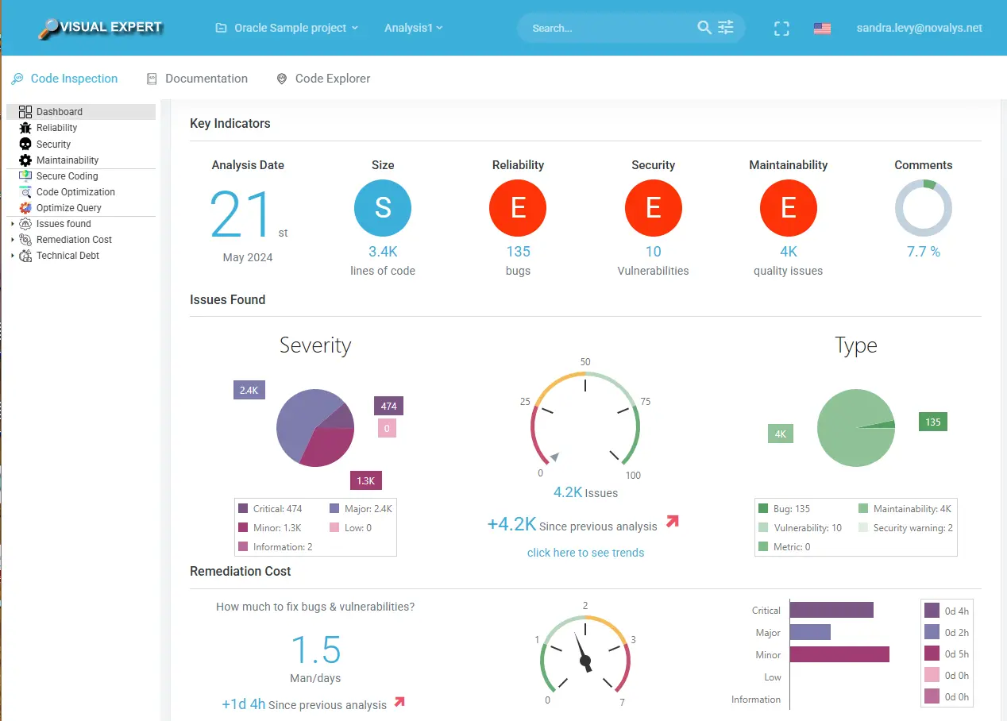This screenshot has height=721, width=1007.
Task: Open the Code Optimization sidebar entry
Action: tap(24, 191)
